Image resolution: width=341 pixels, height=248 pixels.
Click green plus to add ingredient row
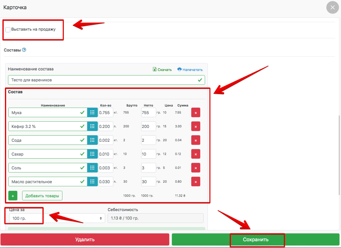click(13, 196)
